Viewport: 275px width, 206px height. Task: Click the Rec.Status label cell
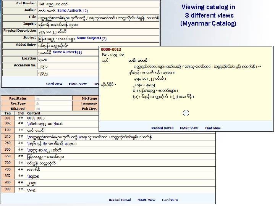18,98
